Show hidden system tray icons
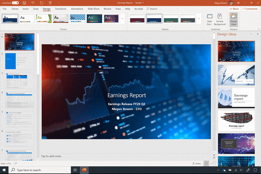The image size is (261, 174). (x=218, y=170)
